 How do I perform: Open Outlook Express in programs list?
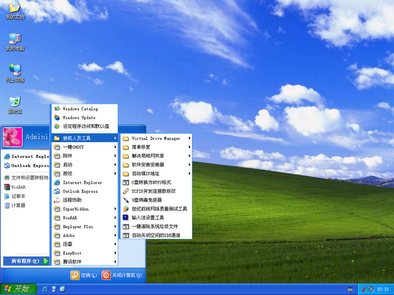85,191
